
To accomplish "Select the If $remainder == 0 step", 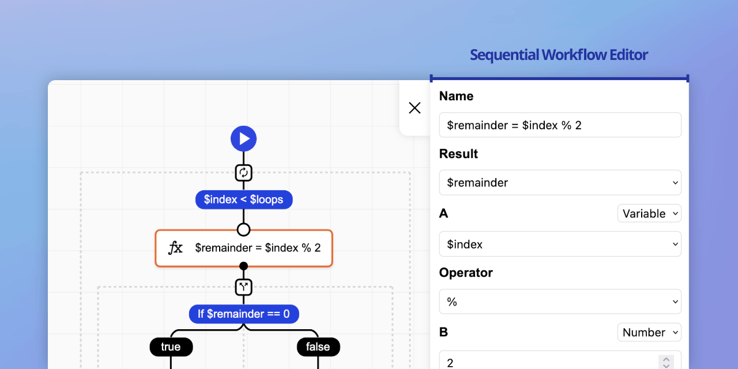I will [x=243, y=314].
